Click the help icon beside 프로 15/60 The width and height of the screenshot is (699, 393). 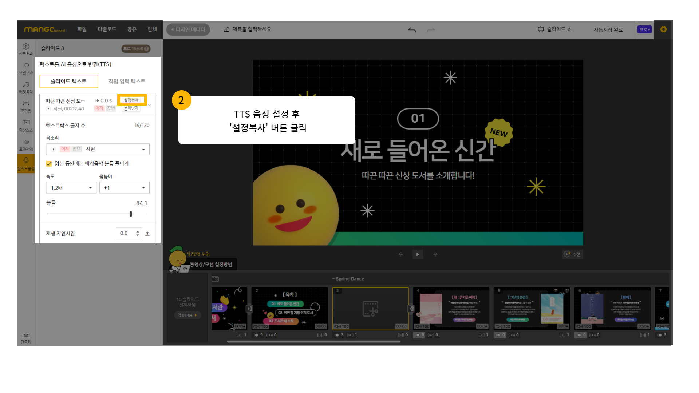[146, 49]
